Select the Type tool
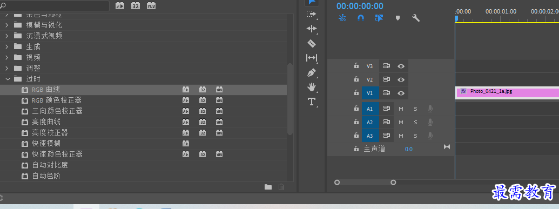The image size is (559, 209). [x=311, y=102]
